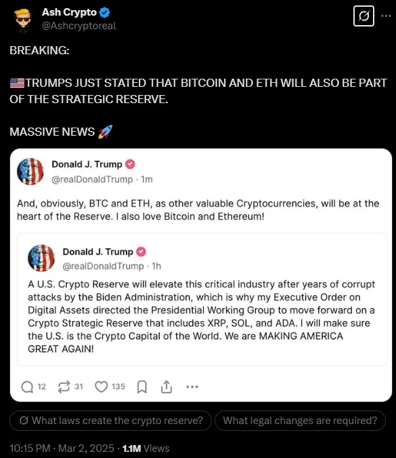This screenshot has width=396, height=458.
Task: Click the 1.1M Views count
Action: pos(146,449)
